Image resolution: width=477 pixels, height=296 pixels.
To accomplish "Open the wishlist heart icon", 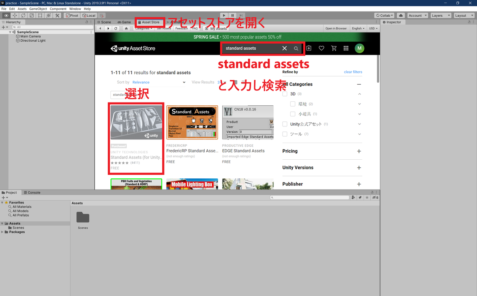I will click(x=322, y=48).
